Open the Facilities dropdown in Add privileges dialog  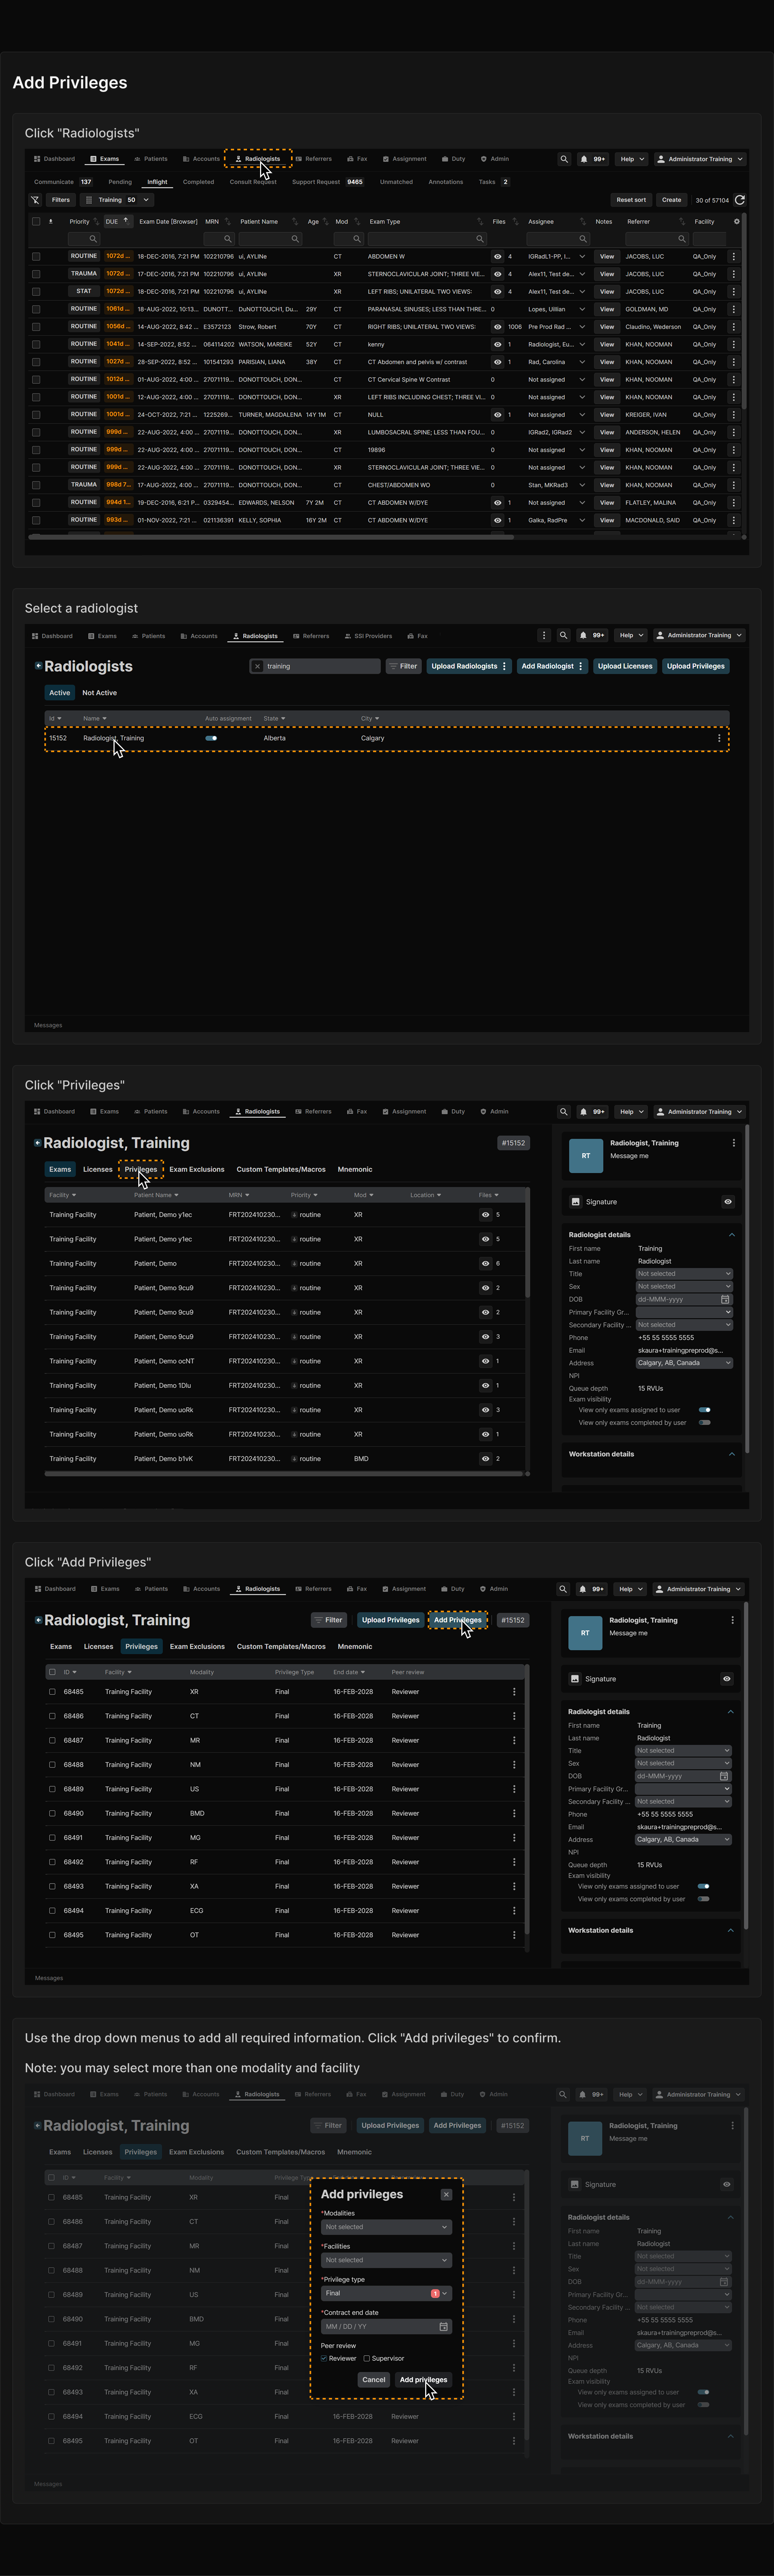[x=387, y=2260]
